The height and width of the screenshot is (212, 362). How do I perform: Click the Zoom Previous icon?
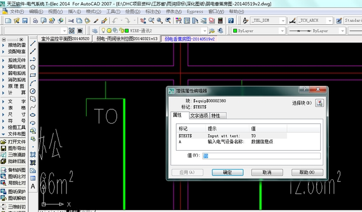(x=168, y=21)
